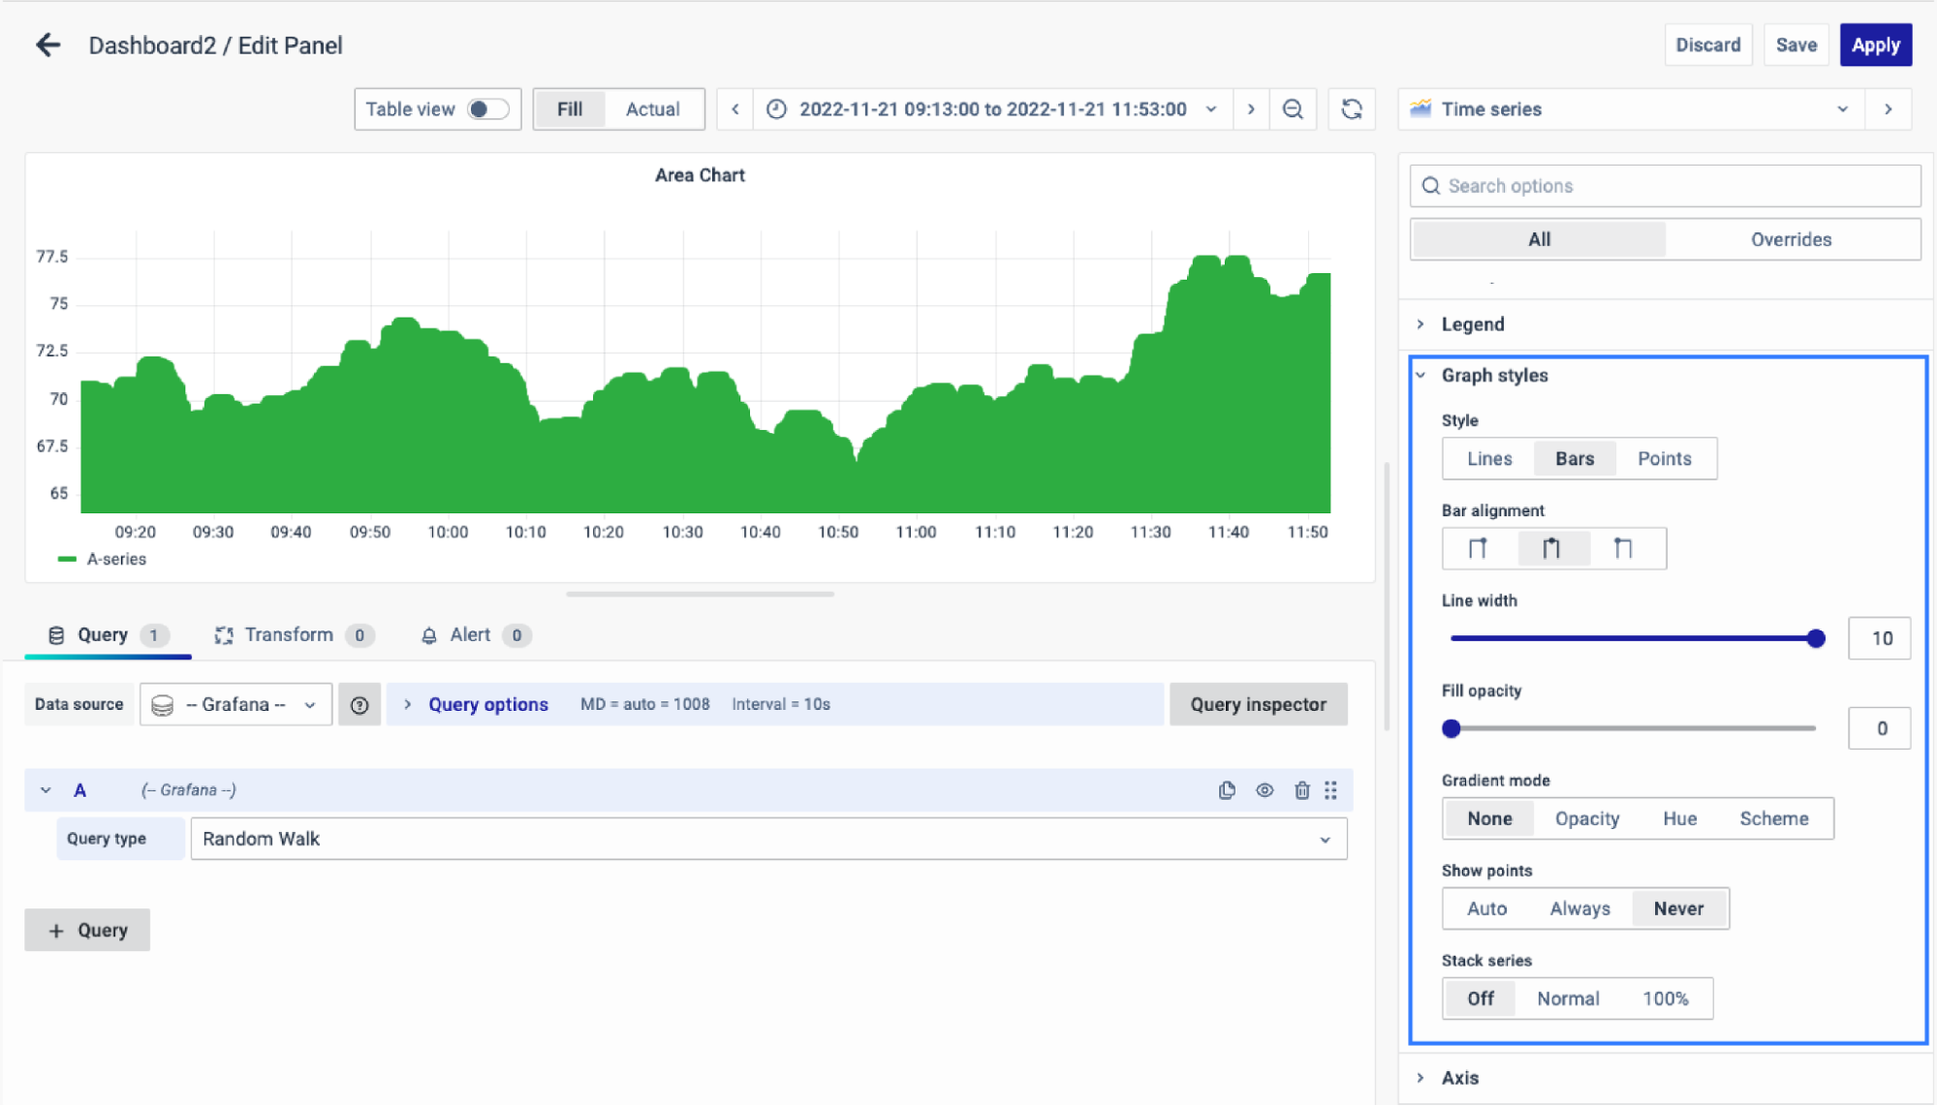
Task: Toggle the Table view switch
Action: click(487, 109)
